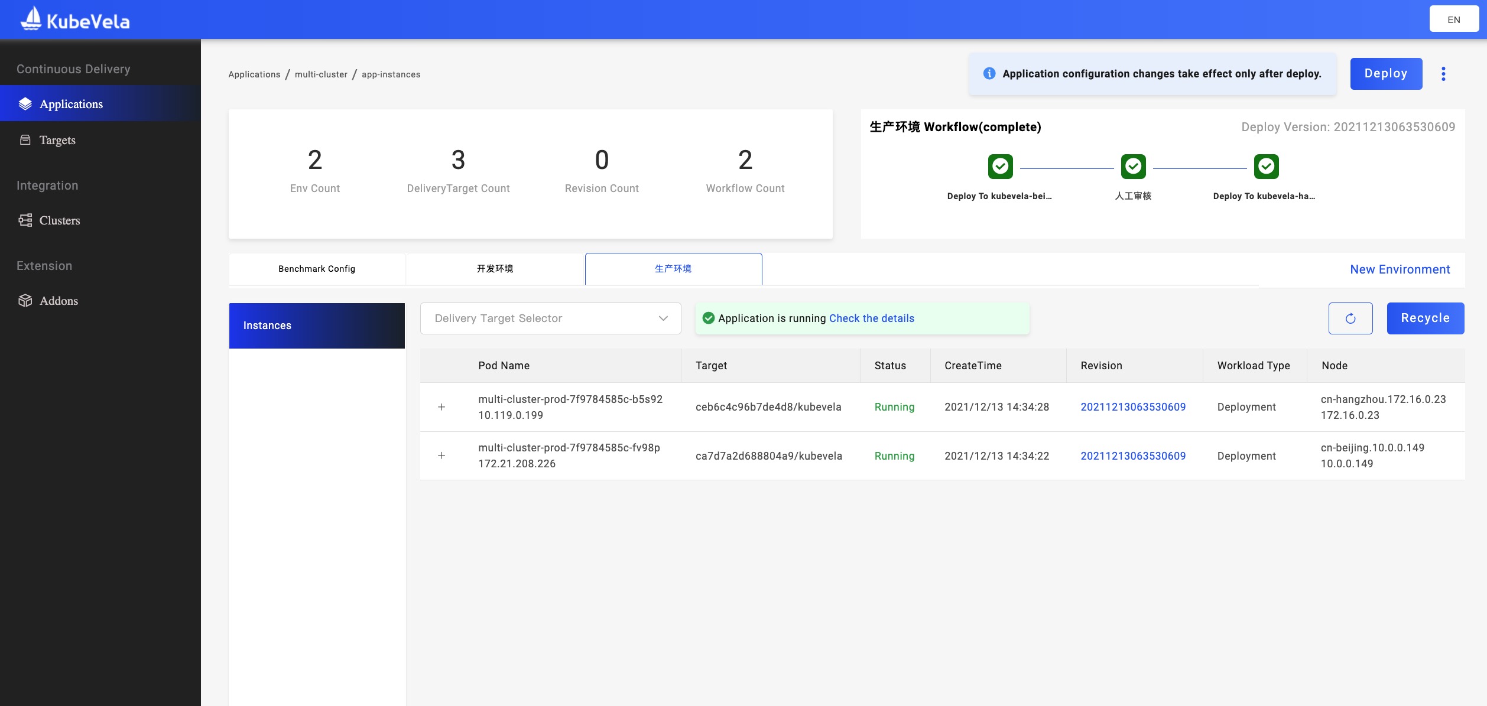Expand the multi-cluster-prod-7f9784585c-b5s92 pod row
Image resolution: width=1487 pixels, height=706 pixels.
(441, 407)
